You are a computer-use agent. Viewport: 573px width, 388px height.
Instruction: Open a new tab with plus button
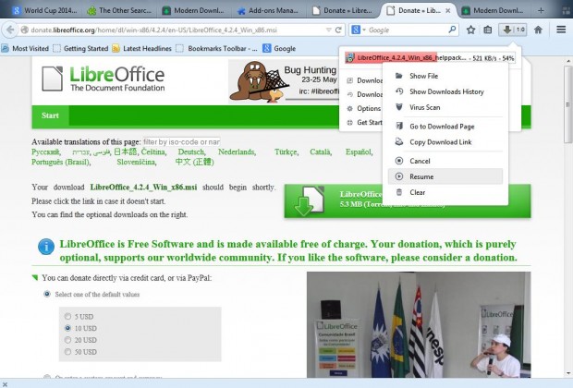(541, 10)
